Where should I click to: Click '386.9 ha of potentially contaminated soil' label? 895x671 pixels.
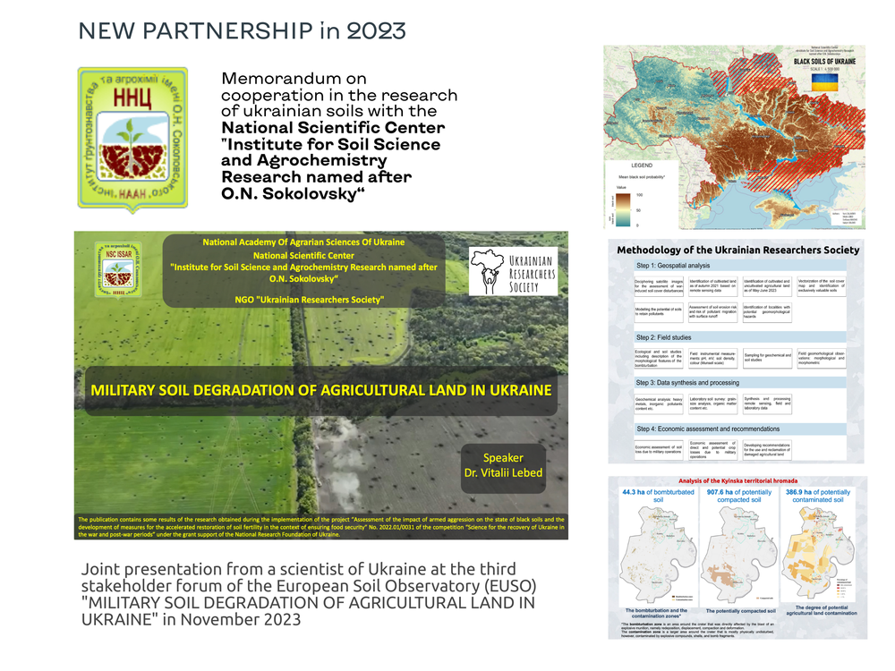[x=818, y=496]
